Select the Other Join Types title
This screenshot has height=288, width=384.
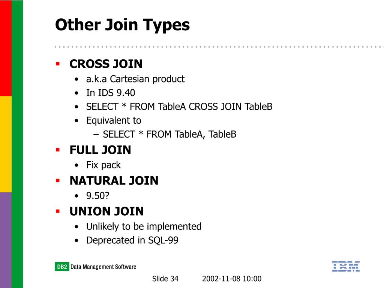(x=123, y=25)
